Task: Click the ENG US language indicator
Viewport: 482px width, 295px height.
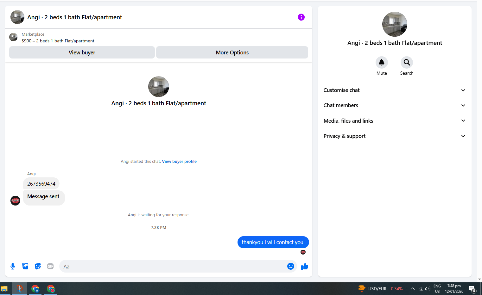Action: click(437, 289)
